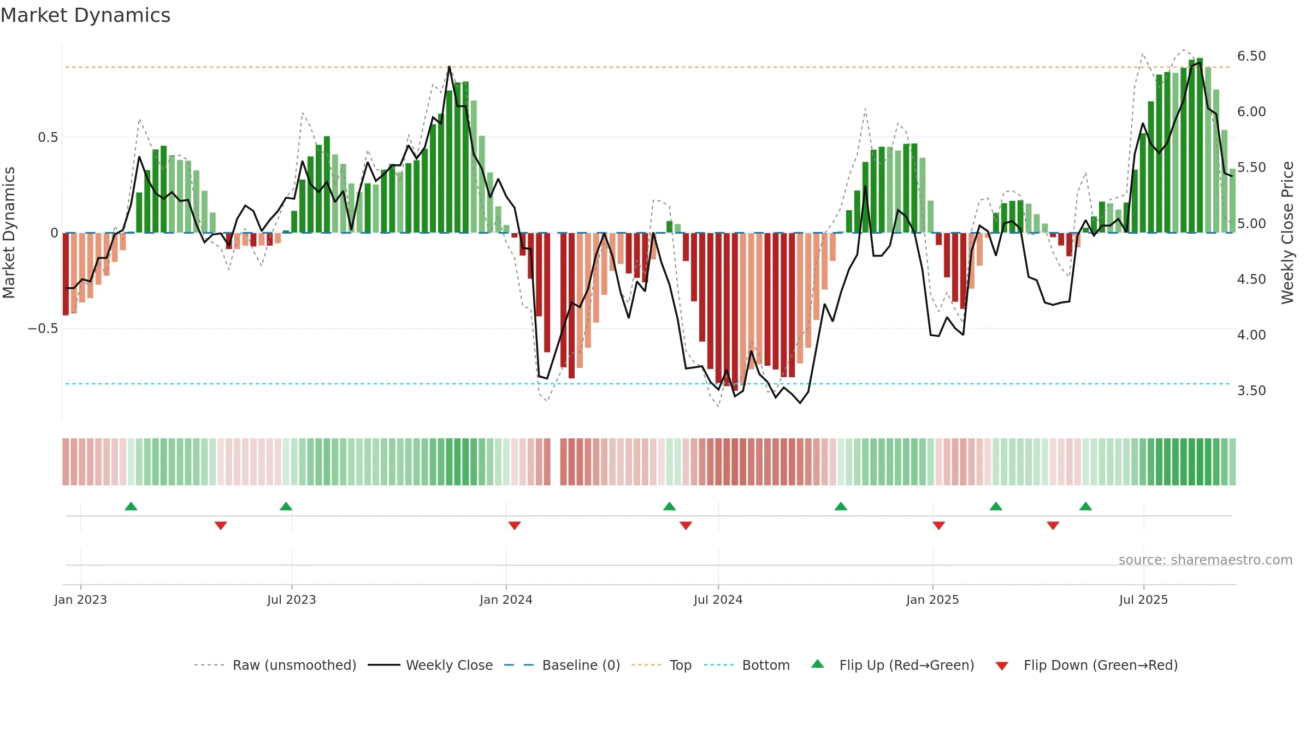
Task: Click the Jan 2025 x-axis label
Action: pyautogui.click(x=933, y=599)
